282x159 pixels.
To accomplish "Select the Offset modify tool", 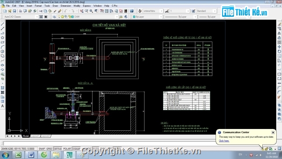I will click(279, 38).
